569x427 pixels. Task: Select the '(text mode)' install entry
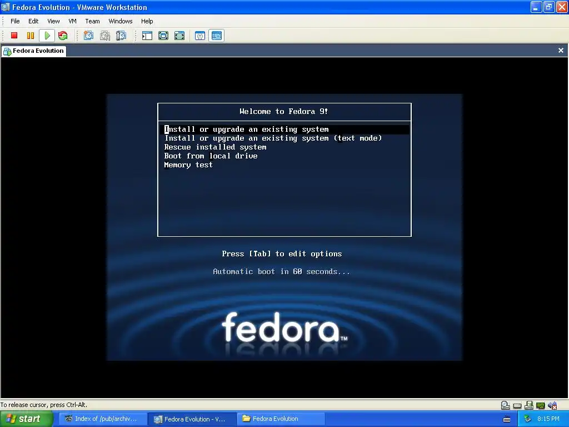click(x=273, y=138)
